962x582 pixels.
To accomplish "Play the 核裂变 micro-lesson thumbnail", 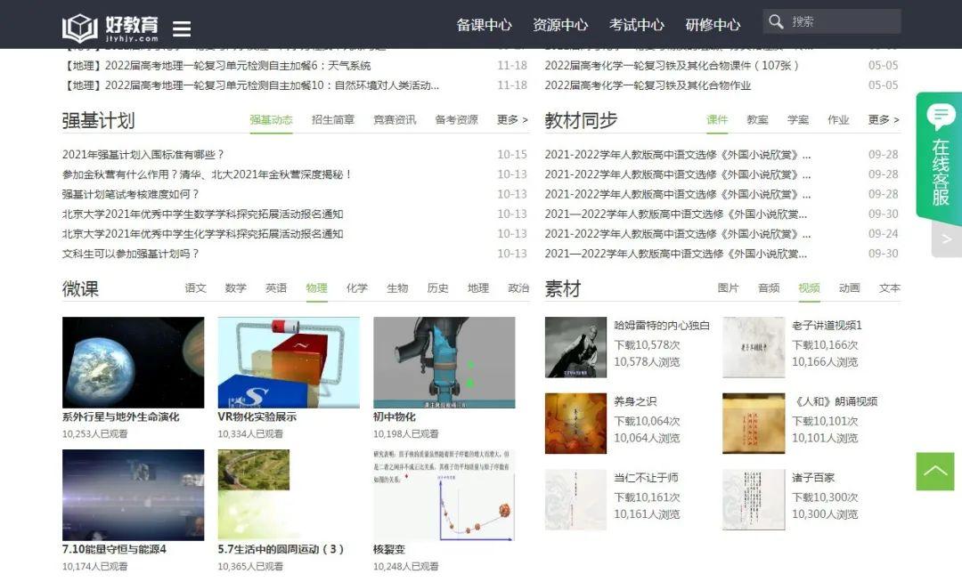I will tap(443, 494).
